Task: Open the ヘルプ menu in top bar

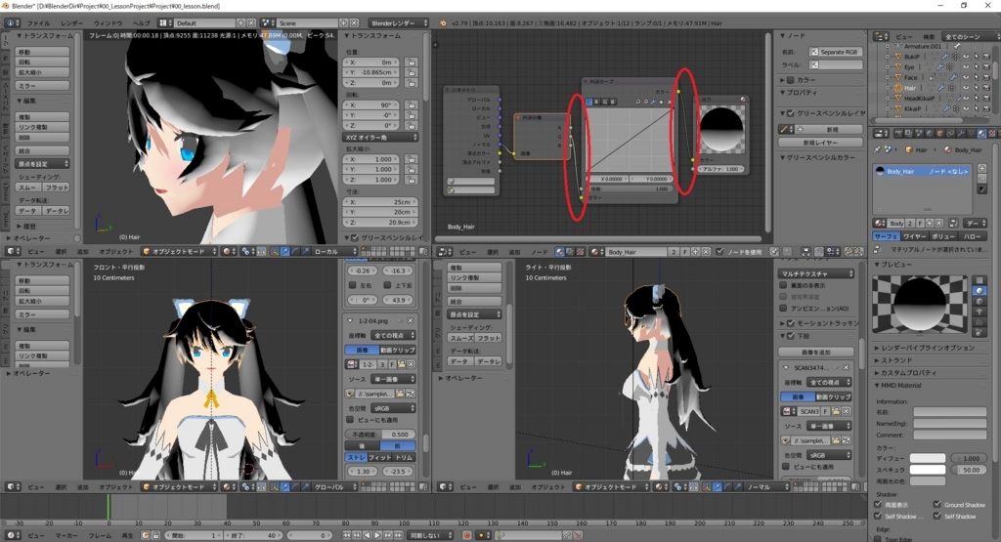Action: click(x=141, y=23)
